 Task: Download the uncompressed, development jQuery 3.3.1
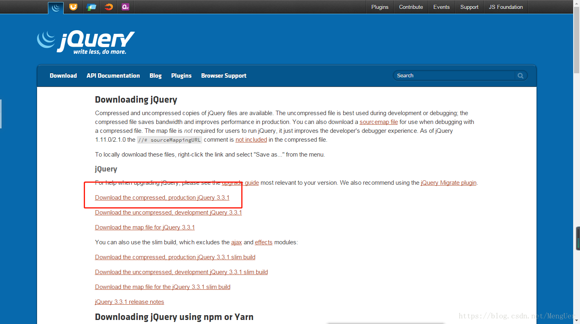[x=168, y=213]
